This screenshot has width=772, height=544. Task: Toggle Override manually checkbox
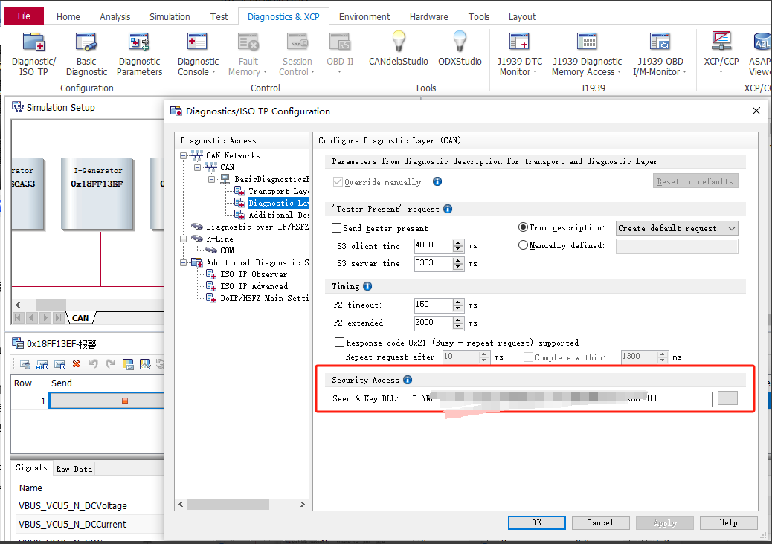tap(338, 181)
